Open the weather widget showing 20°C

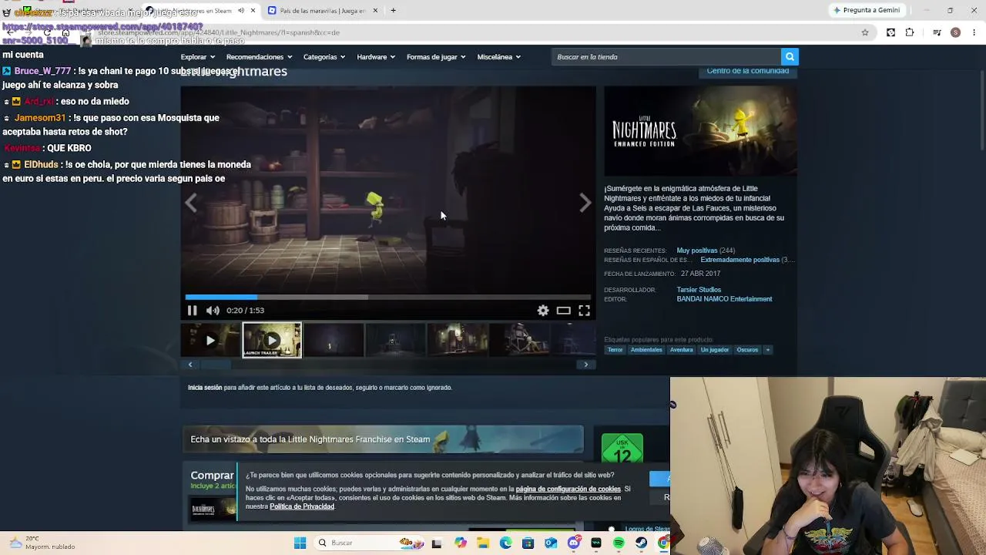(43, 543)
